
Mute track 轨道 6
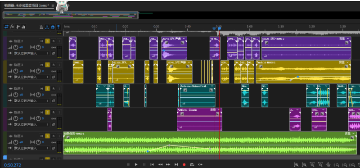pos(41,136)
